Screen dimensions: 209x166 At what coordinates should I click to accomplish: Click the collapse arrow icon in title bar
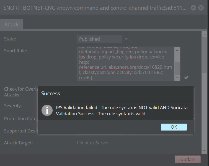[193, 8]
